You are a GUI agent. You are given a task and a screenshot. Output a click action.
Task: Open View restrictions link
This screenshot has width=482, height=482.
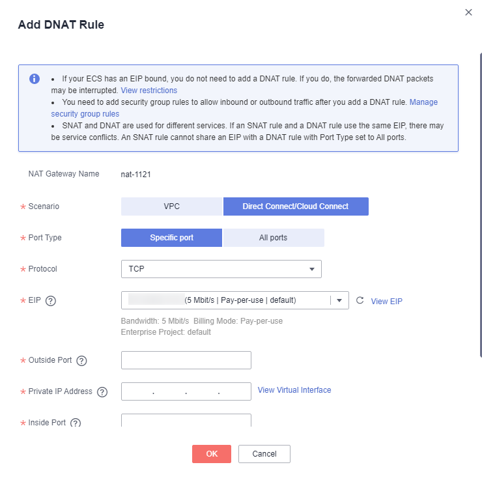pyautogui.click(x=149, y=91)
